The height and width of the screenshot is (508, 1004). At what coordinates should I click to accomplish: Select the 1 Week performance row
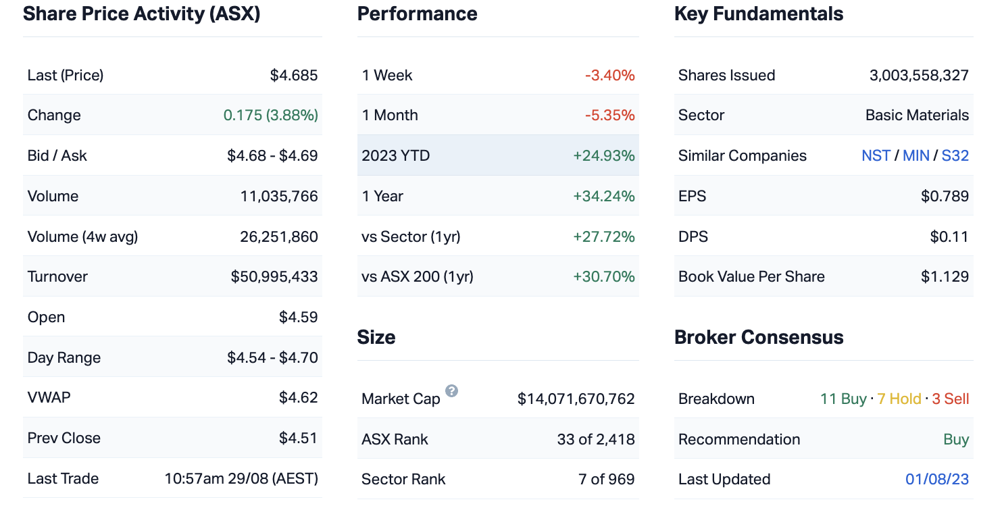[497, 75]
